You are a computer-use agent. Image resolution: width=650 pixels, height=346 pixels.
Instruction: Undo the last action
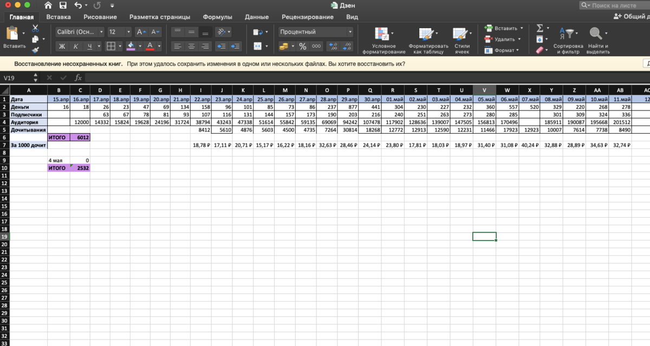pos(78,5)
